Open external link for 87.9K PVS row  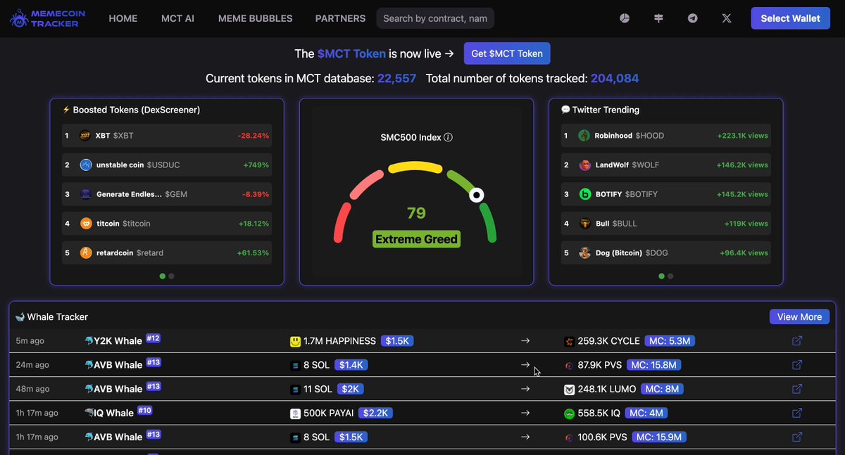point(797,365)
